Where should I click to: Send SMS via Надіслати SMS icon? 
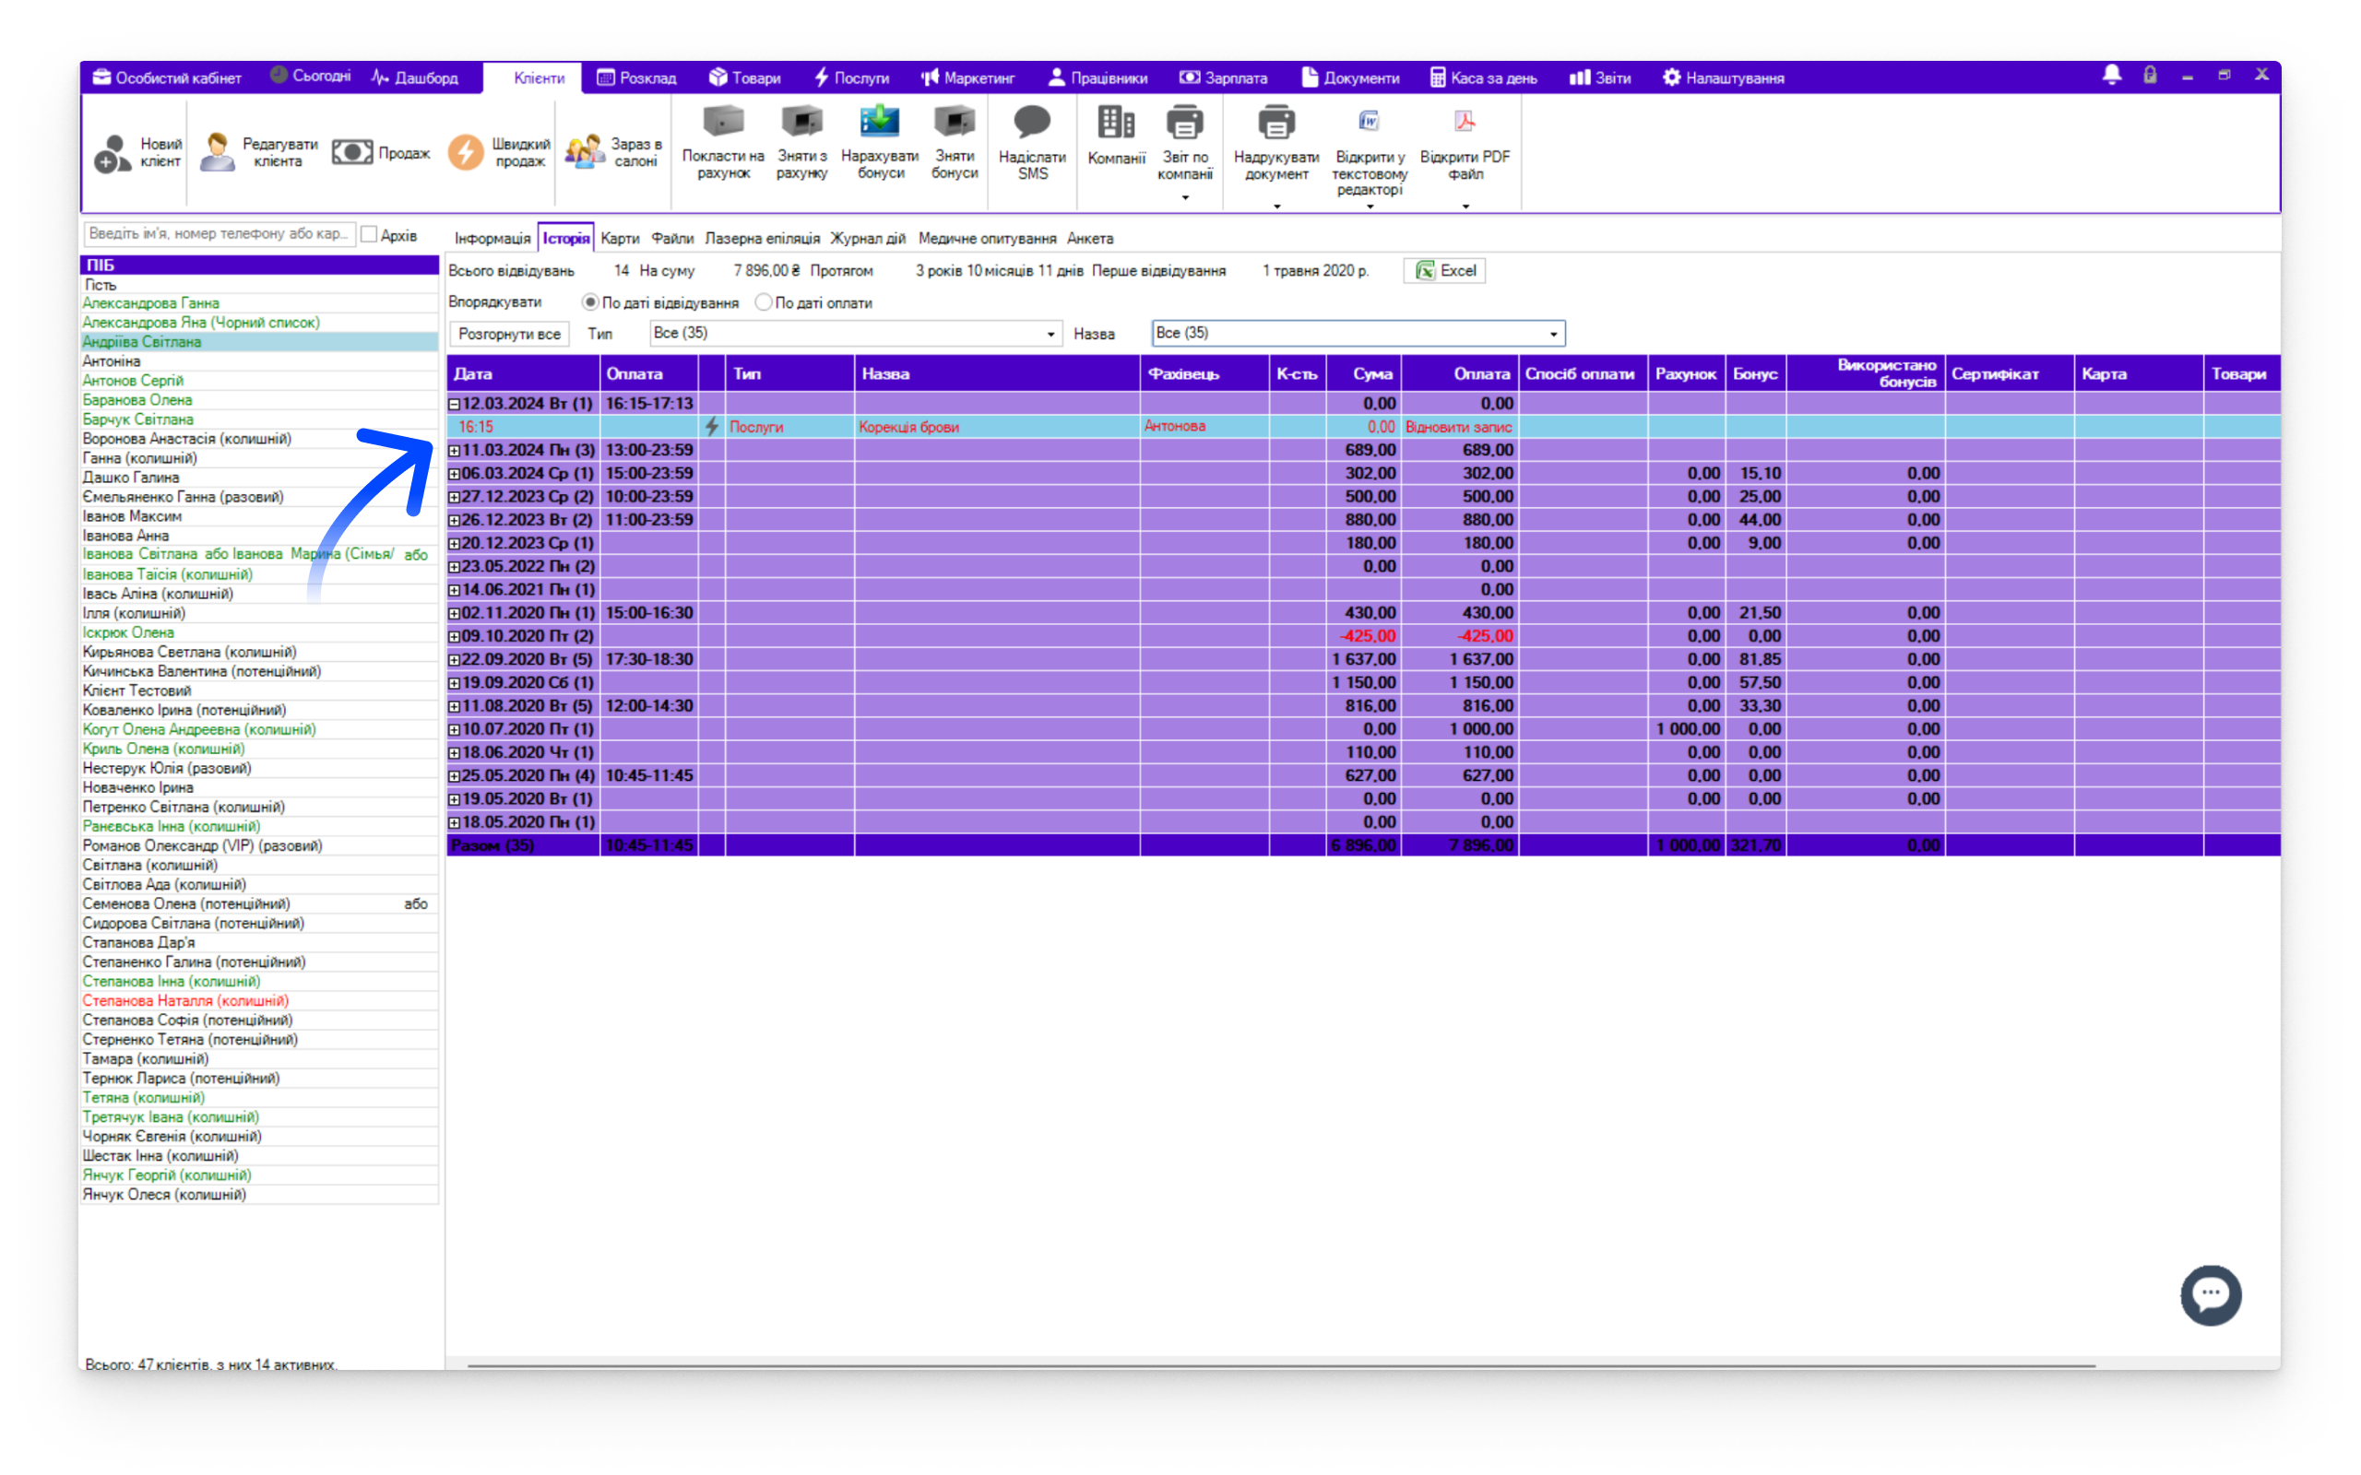click(x=1032, y=122)
